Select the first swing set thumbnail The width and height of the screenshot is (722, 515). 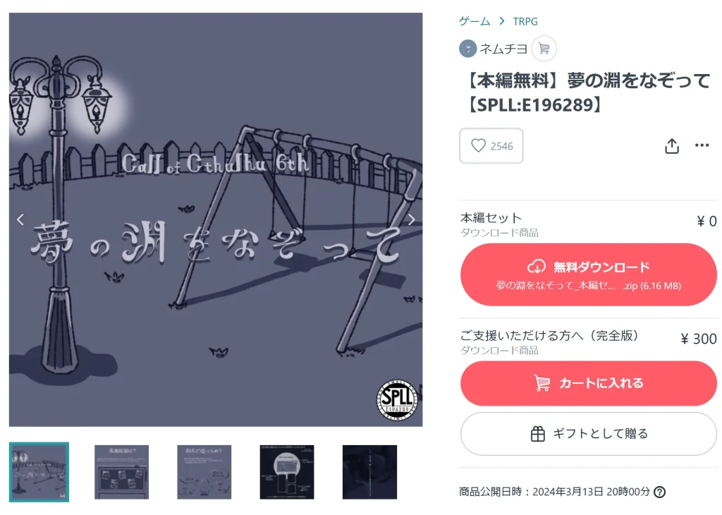[x=39, y=472]
